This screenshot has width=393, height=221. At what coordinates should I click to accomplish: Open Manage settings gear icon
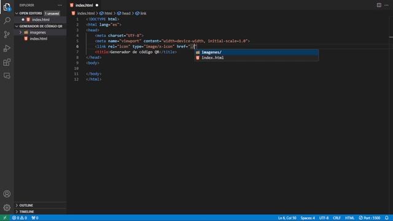pos(7,207)
